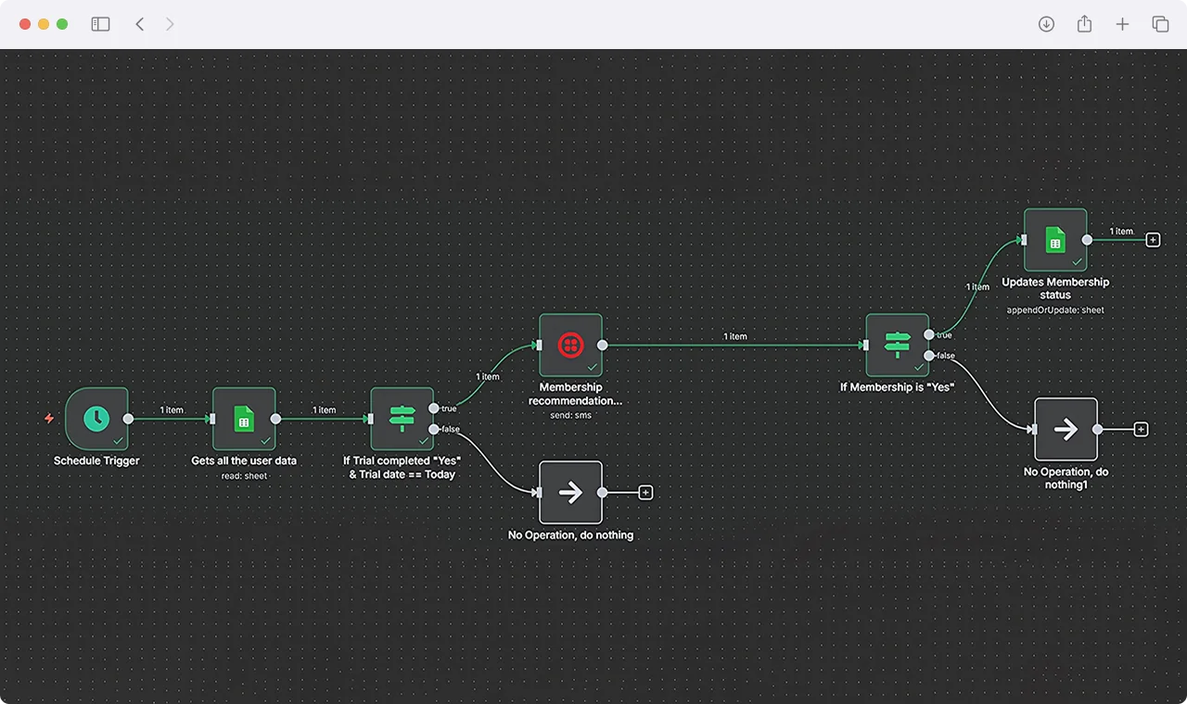Viewport: 1187px width, 704px height.
Task: Select the No Operation, do nothing1 node
Action: [x=1066, y=429]
